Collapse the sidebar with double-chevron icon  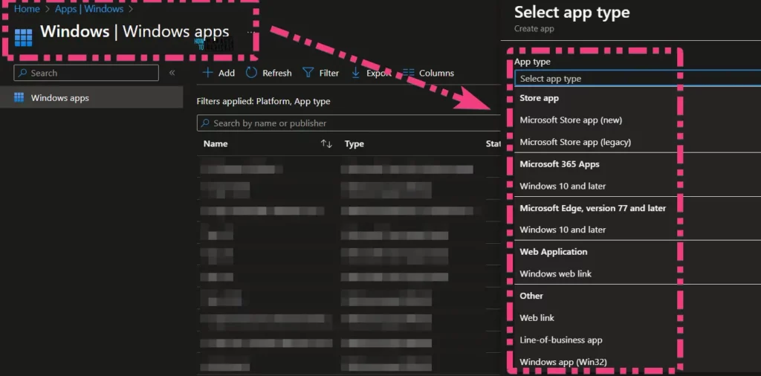(172, 73)
